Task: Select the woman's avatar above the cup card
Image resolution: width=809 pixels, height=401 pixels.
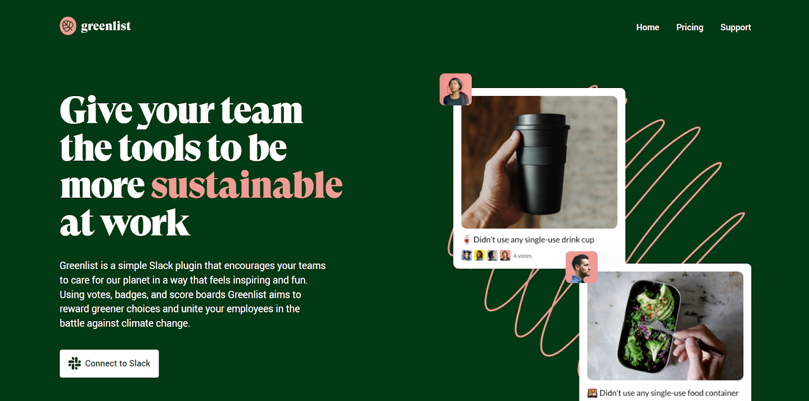Action: pos(456,90)
